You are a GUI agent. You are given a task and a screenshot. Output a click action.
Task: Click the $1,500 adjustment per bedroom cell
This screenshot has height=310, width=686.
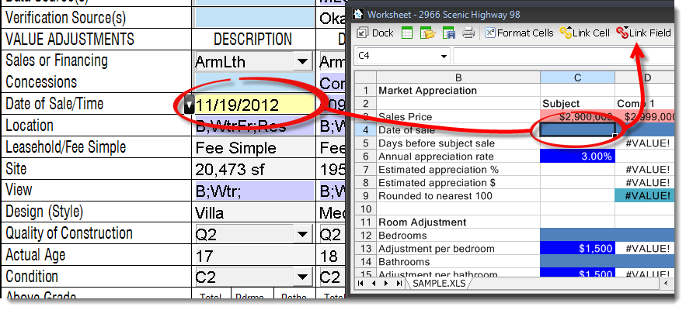pos(577,249)
